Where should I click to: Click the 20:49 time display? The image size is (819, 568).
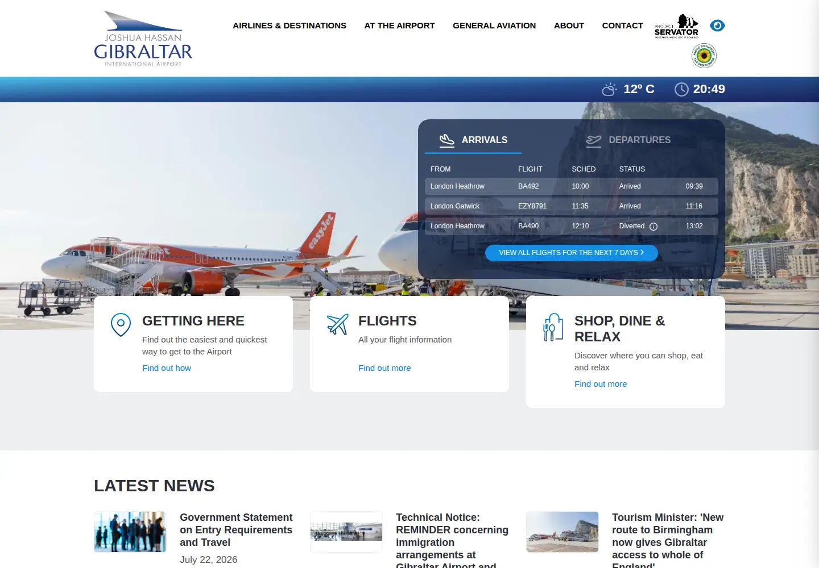709,89
